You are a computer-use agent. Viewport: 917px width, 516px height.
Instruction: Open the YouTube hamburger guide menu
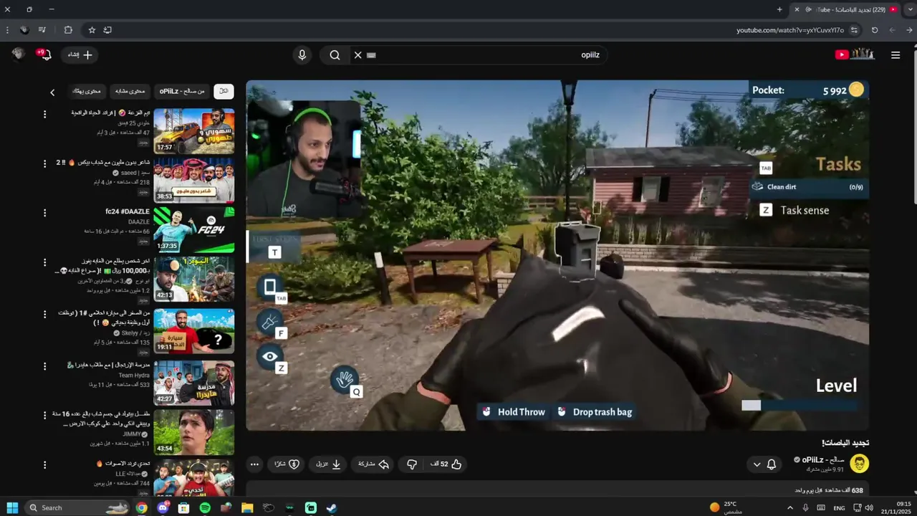(x=895, y=55)
